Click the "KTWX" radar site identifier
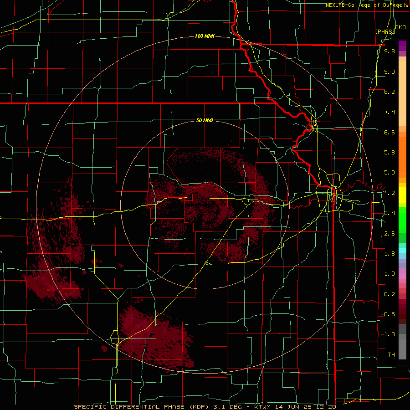This screenshot has width=410, height=410. click(262, 407)
